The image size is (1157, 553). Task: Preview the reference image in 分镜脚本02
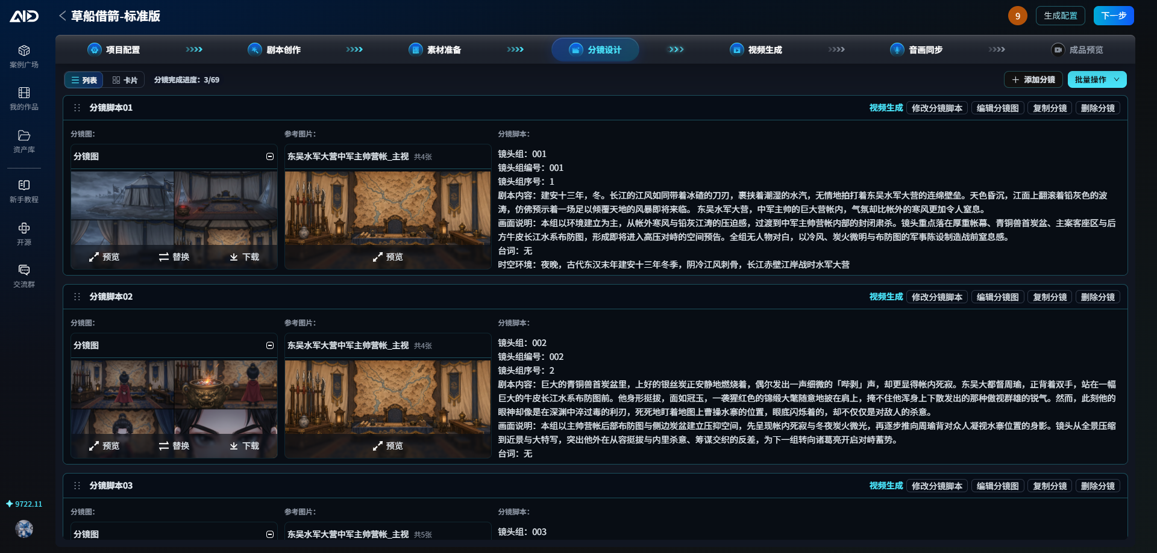coord(387,446)
